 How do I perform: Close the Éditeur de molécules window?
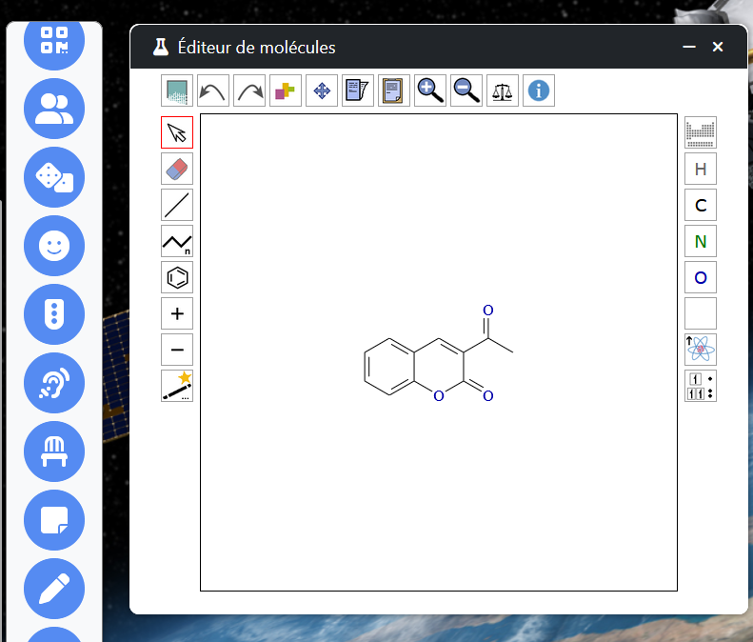[x=718, y=47]
